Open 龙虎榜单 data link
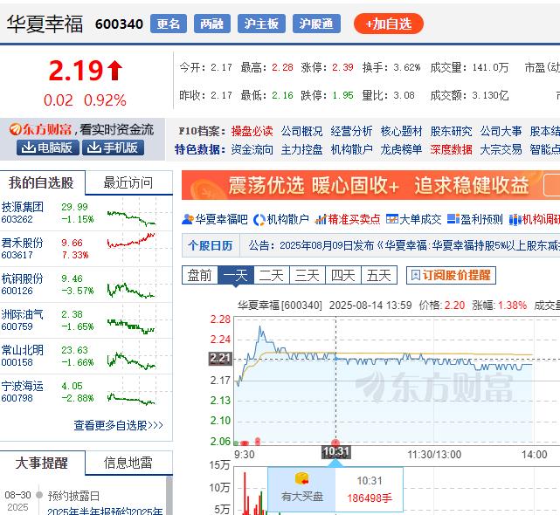Screen dimensions: 560x515 pyautogui.click(x=401, y=149)
